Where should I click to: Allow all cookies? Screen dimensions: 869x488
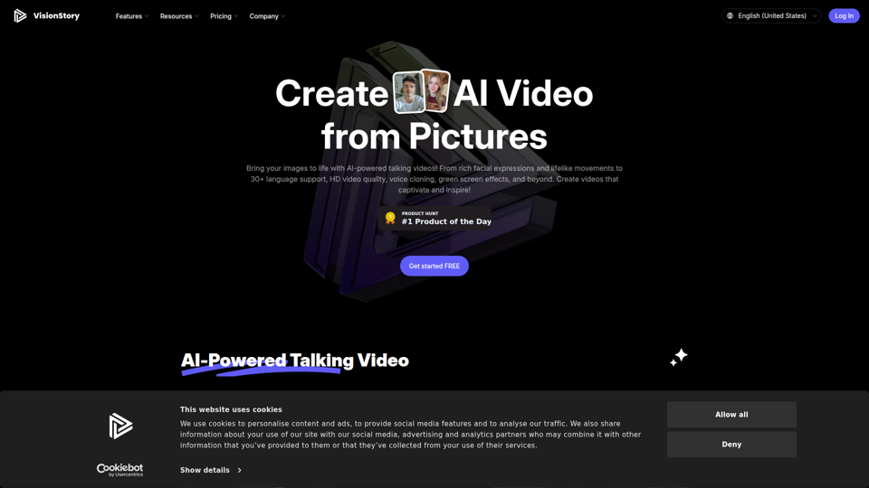pyautogui.click(x=731, y=415)
